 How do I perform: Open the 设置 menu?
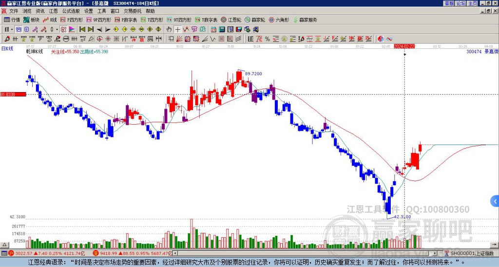(x=89, y=11)
